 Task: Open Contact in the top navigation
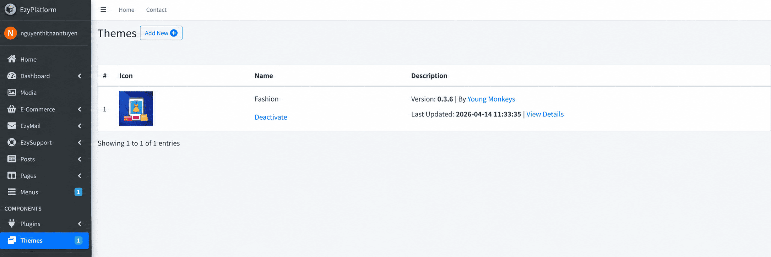click(x=156, y=10)
